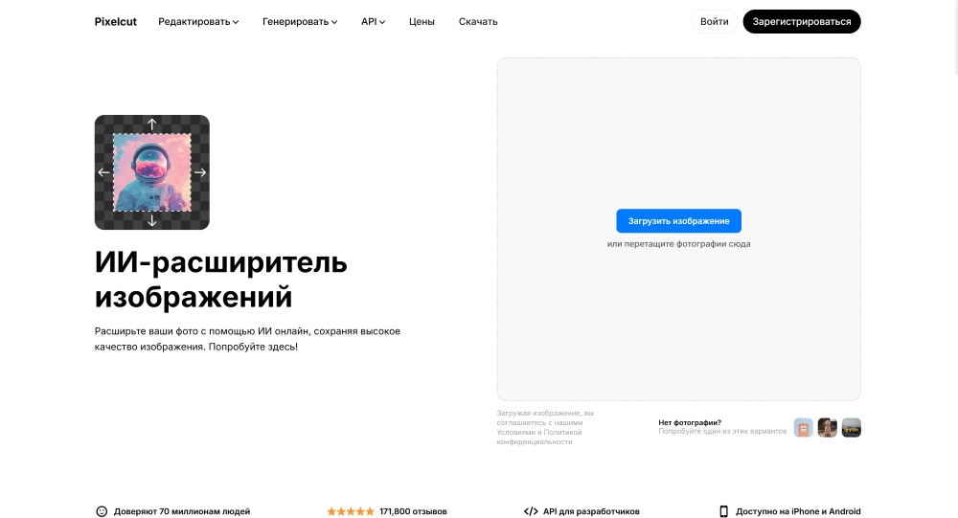Open the API dropdown menu

373,22
